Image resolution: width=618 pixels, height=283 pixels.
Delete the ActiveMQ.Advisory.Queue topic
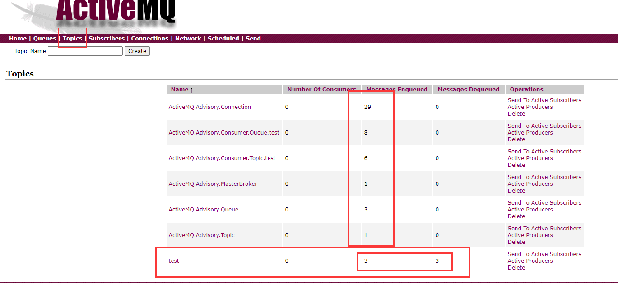pos(516,216)
